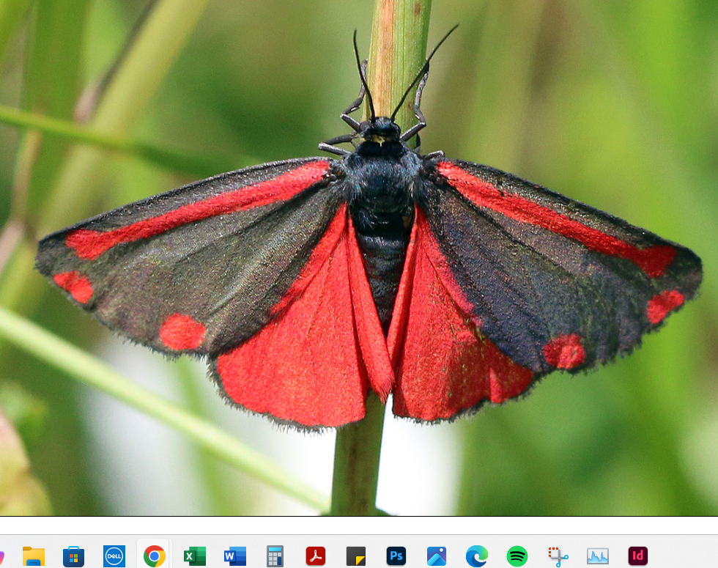Launch Microsoft Edge browser
Image resolution: width=718 pixels, height=568 pixels.
click(x=477, y=556)
